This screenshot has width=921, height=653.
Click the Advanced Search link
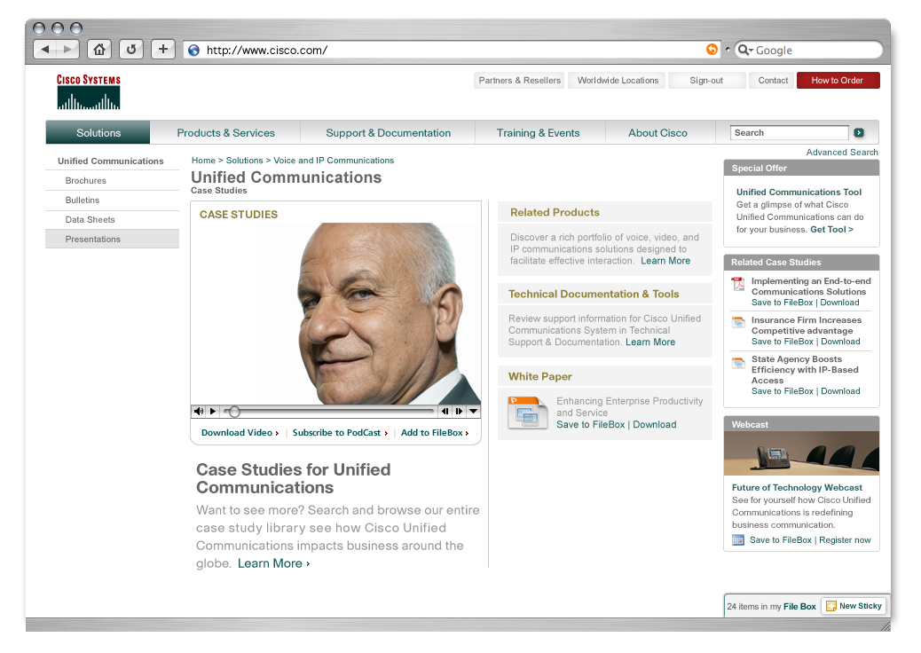pyautogui.click(x=842, y=152)
